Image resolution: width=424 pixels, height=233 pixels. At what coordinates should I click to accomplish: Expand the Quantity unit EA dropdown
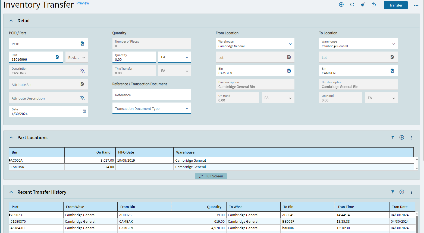coord(187,58)
